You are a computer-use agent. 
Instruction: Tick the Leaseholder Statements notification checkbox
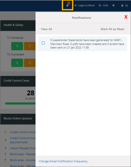(x=43, y=43)
